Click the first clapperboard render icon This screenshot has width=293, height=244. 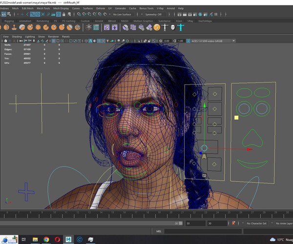179,14
